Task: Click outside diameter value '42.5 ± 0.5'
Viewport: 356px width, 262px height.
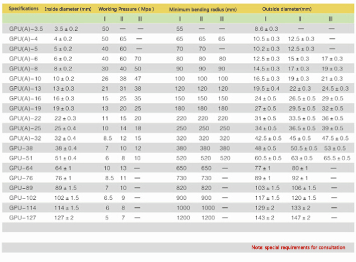Action: click(268, 139)
